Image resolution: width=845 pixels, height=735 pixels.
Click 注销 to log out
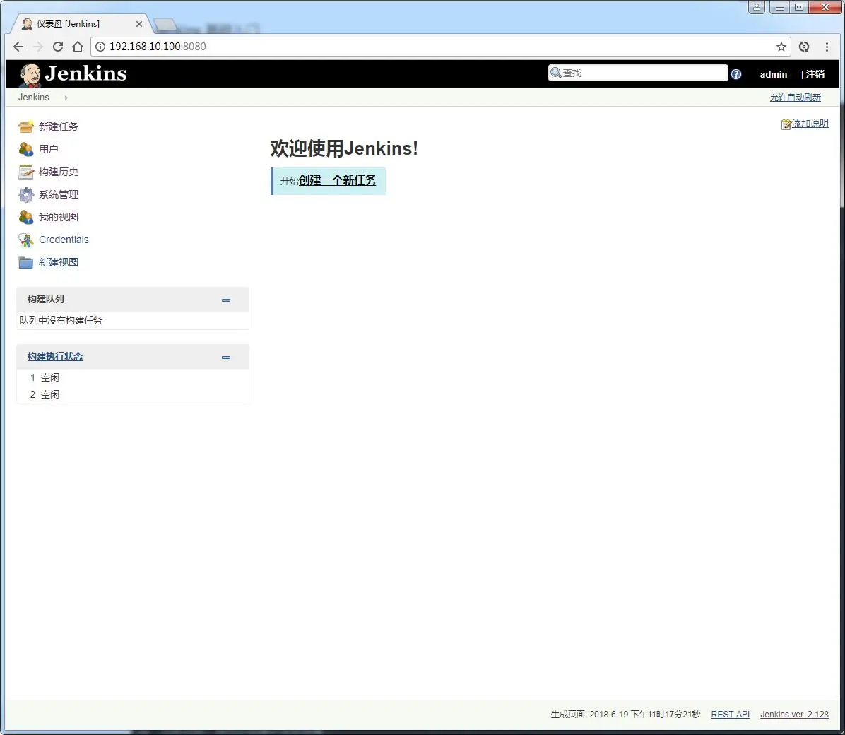click(815, 74)
